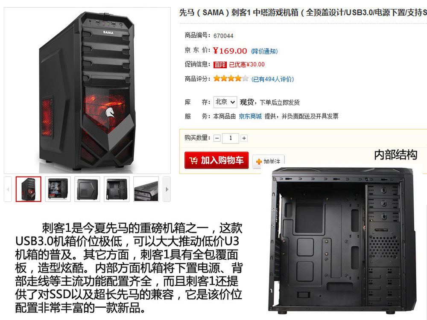Click the minus quantity stepper button
Image resolution: width=427 pixels, height=320 pixels.
point(217,138)
